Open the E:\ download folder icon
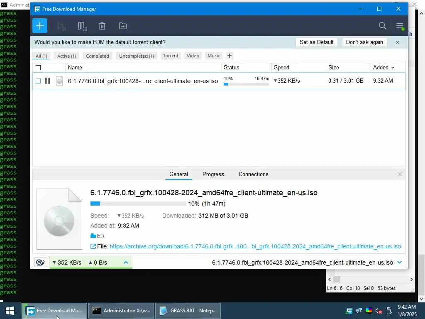425x319 pixels. tap(93, 236)
